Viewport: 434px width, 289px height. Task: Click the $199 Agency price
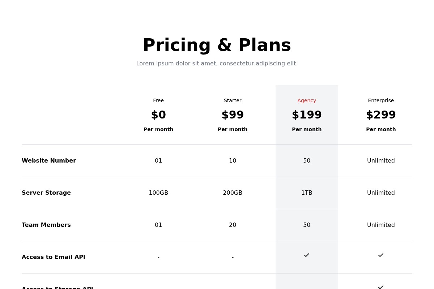[x=307, y=115]
